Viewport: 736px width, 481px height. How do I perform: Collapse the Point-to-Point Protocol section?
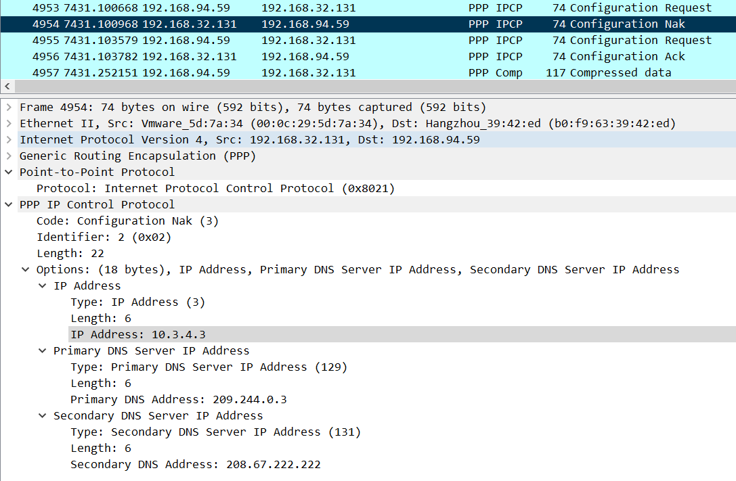[8, 172]
